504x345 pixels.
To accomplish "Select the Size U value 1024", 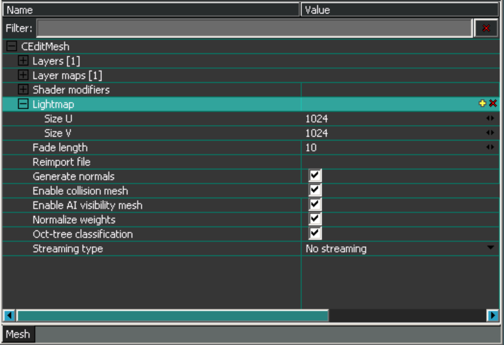I will click(x=317, y=119).
